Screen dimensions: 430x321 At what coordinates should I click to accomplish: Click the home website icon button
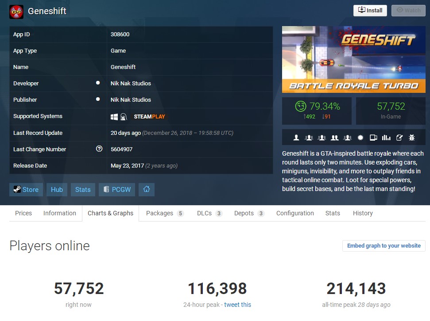click(147, 190)
